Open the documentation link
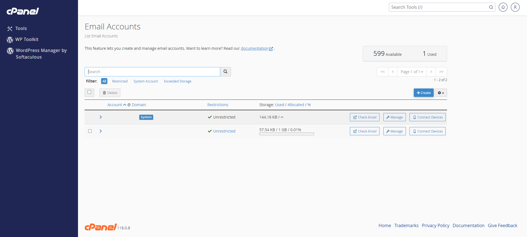The height and width of the screenshot is (237, 527). click(x=255, y=48)
